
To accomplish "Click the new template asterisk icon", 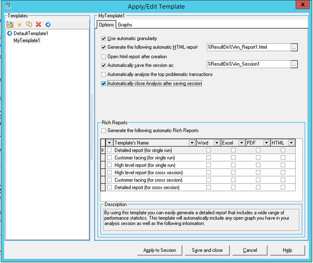I will tap(19, 24).
